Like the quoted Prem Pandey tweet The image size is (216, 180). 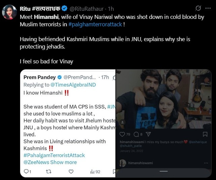[x=71, y=172]
